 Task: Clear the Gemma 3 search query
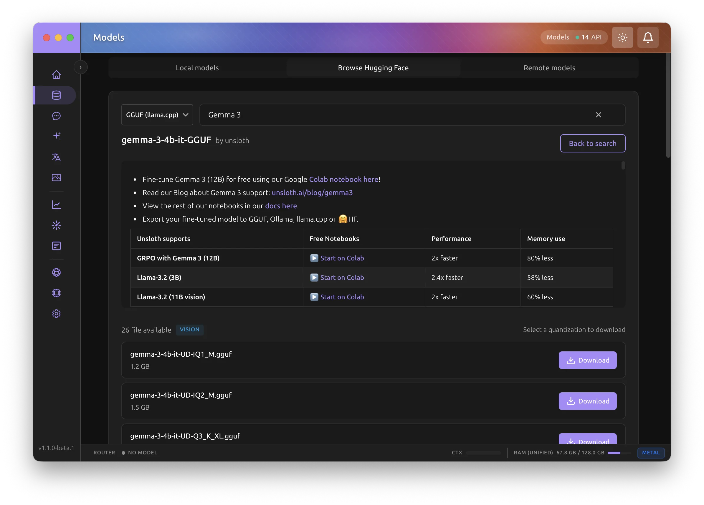click(x=599, y=114)
